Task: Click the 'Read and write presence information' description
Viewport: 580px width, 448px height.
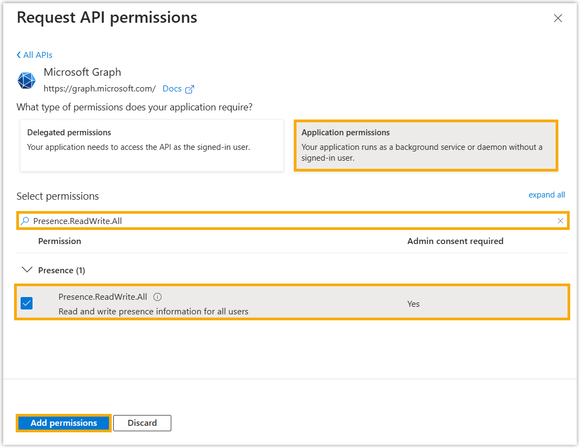Action: [x=153, y=311]
